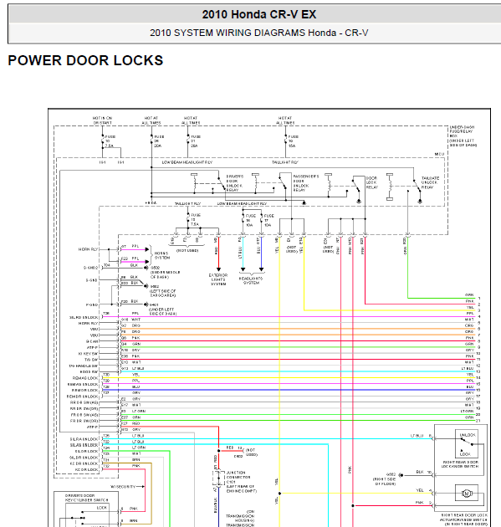
Task: Click the 'HEADLIGHTS SYSTEM' label
Action: (251, 280)
